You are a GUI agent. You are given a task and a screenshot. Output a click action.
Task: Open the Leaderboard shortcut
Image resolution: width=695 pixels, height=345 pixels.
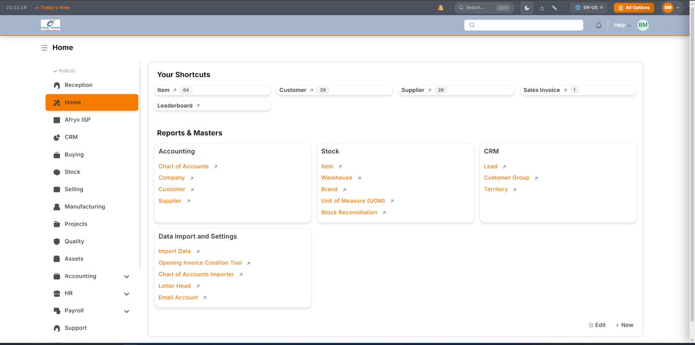click(212, 106)
